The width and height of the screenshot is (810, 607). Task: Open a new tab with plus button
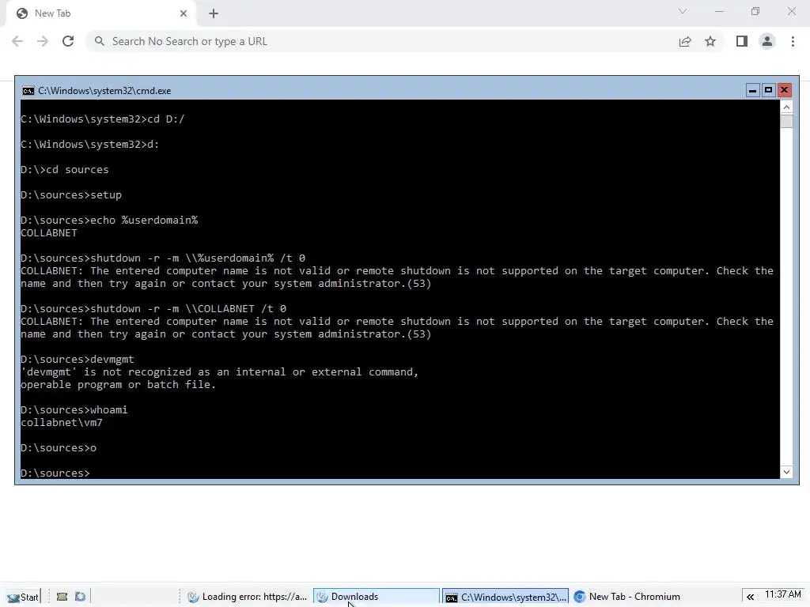coord(214,14)
